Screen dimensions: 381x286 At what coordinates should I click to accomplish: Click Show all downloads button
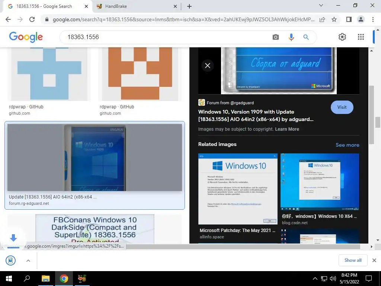353,260
